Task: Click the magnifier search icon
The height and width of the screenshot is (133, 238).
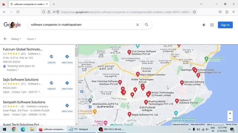Action: (x=147, y=25)
